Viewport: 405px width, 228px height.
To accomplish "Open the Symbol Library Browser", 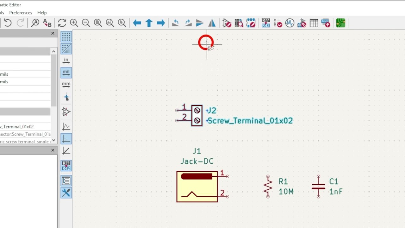I will (x=239, y=23).
